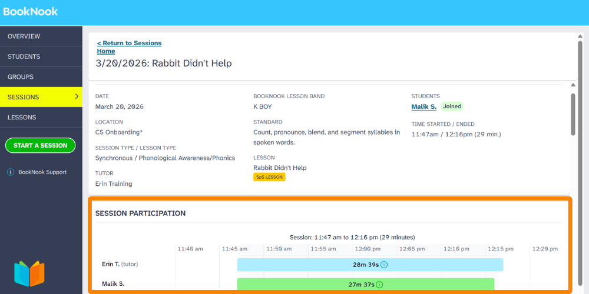The height and width of the screenshot is (294, 589).
Task: Click the 11:40 am timeline label
Action: [190, 249]
